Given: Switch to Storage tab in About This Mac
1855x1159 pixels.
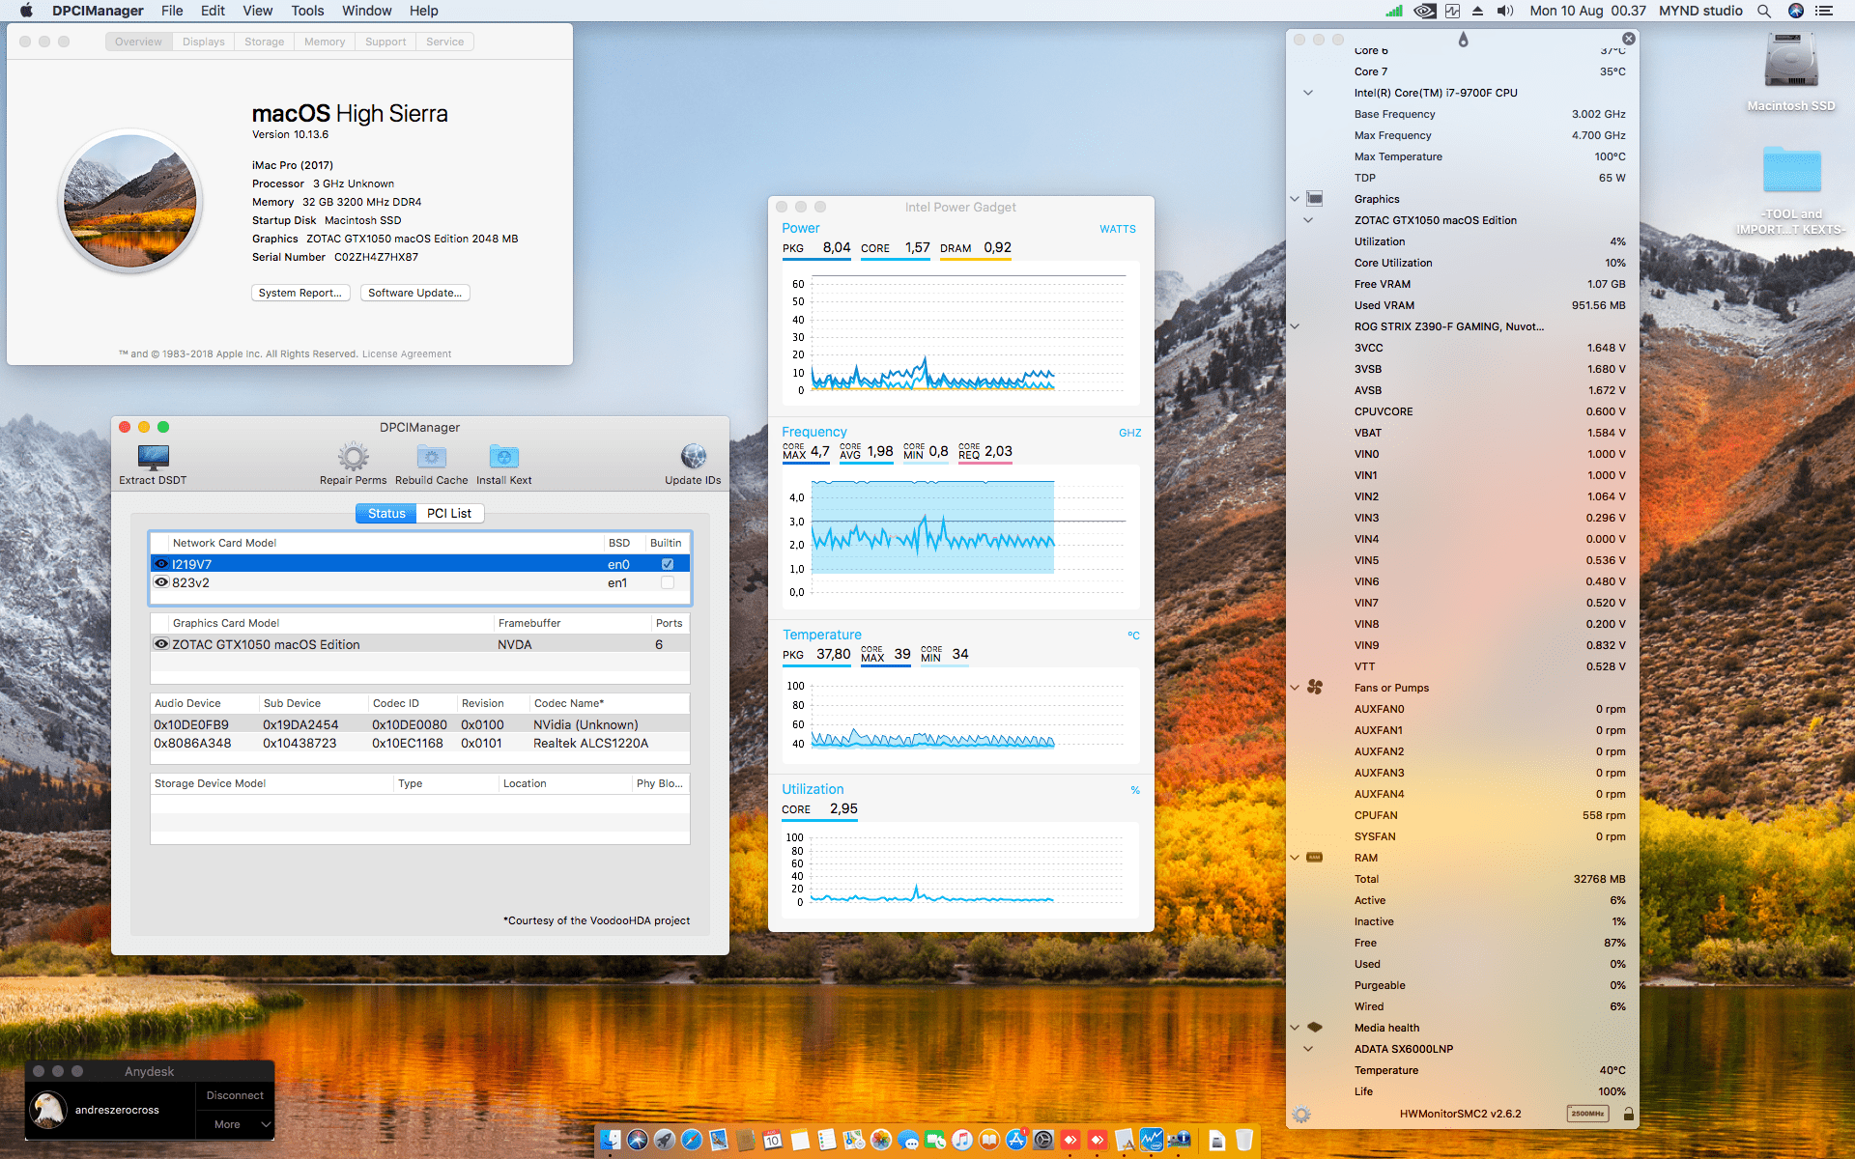Looking at the screenshot, I should click(x=264, y=42).
